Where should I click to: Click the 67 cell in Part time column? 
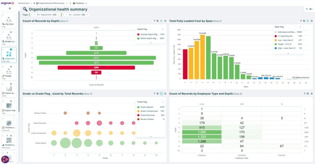[282, 146]
